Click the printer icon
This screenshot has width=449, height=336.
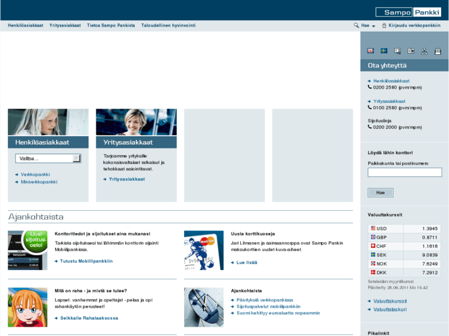point(437,51)
